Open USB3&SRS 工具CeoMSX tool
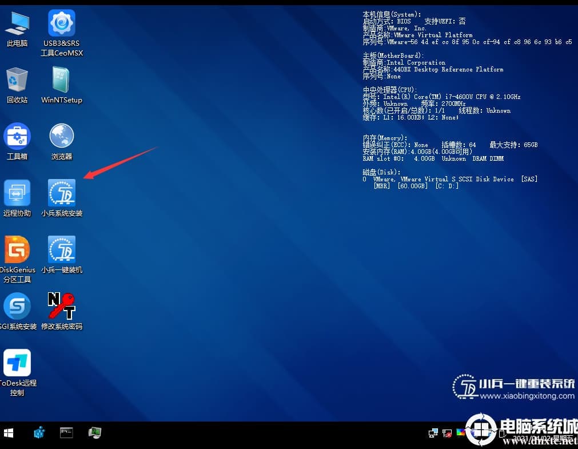This screenshot has width=578, height=449. [61, 26]
